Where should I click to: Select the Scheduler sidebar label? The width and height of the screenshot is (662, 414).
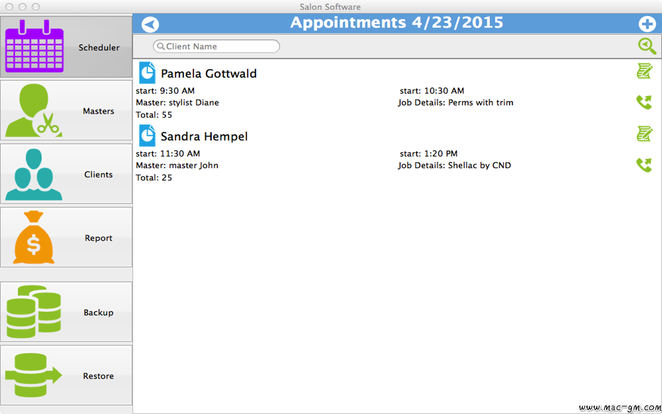point(99,48)
